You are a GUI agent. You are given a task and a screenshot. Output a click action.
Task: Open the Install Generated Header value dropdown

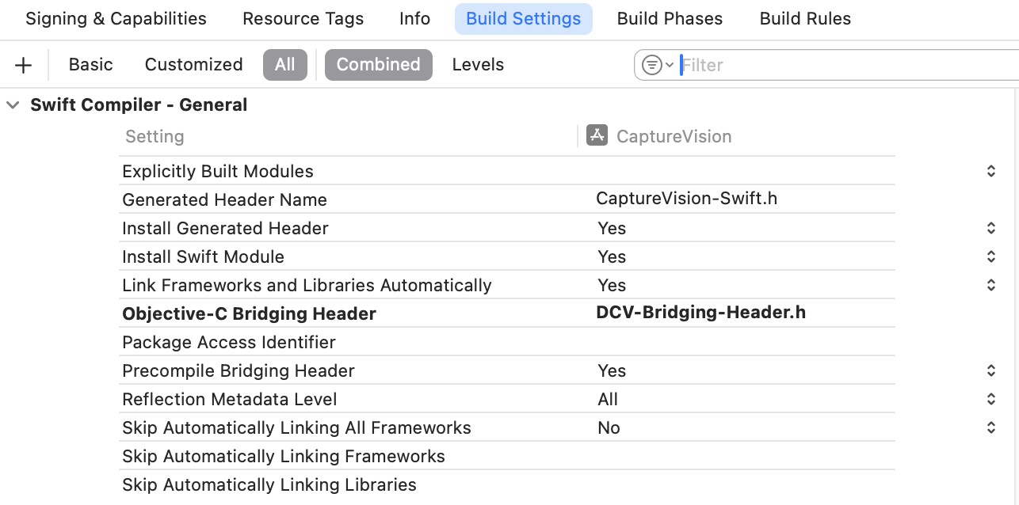[990, 228]
